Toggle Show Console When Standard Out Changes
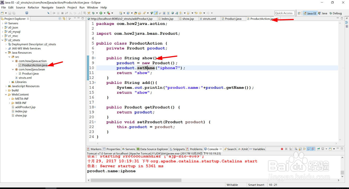 pos(309,149)
